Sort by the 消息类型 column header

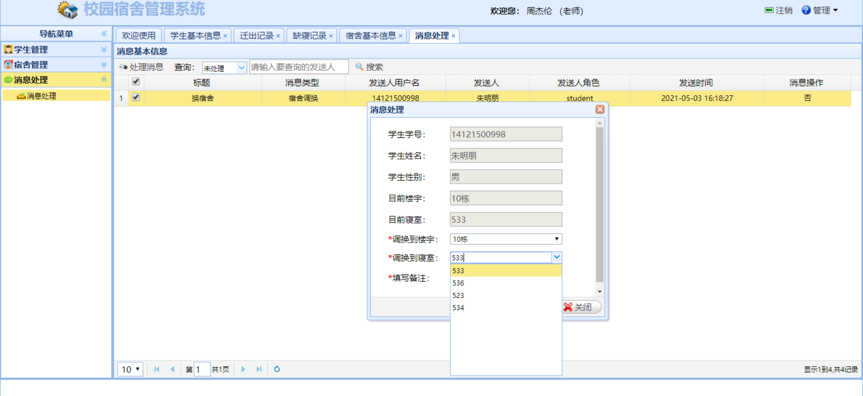click(x=302, y=83)
